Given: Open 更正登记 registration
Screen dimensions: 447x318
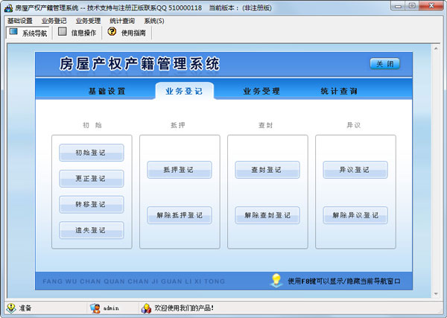Looking at the screenshot, I should [x=92, y=179].
